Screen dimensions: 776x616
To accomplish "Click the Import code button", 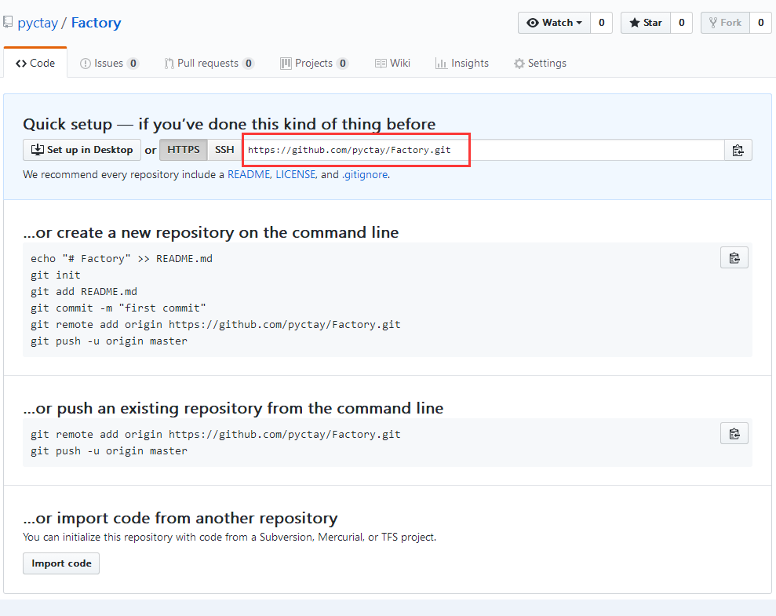I will point(61,563).
